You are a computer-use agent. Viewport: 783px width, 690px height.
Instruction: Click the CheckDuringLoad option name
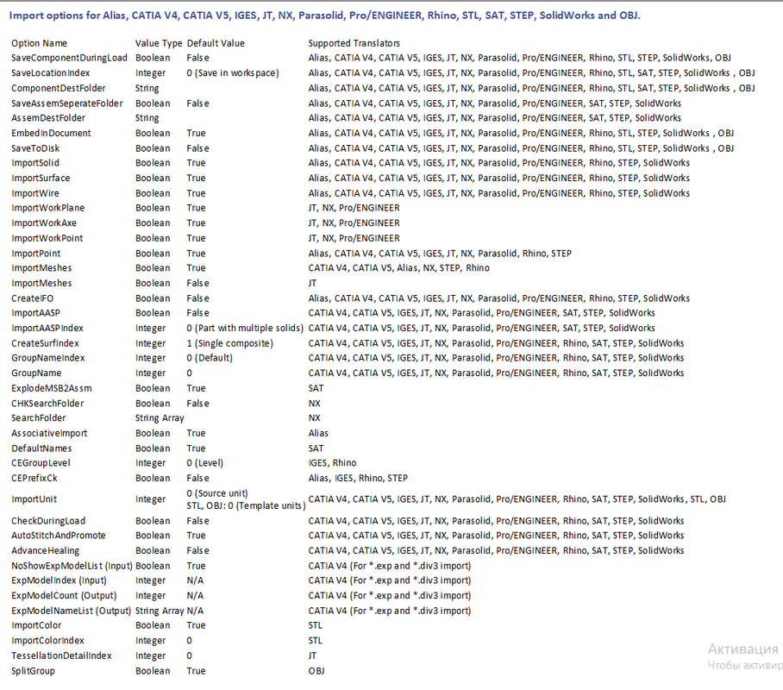point(48,521)
